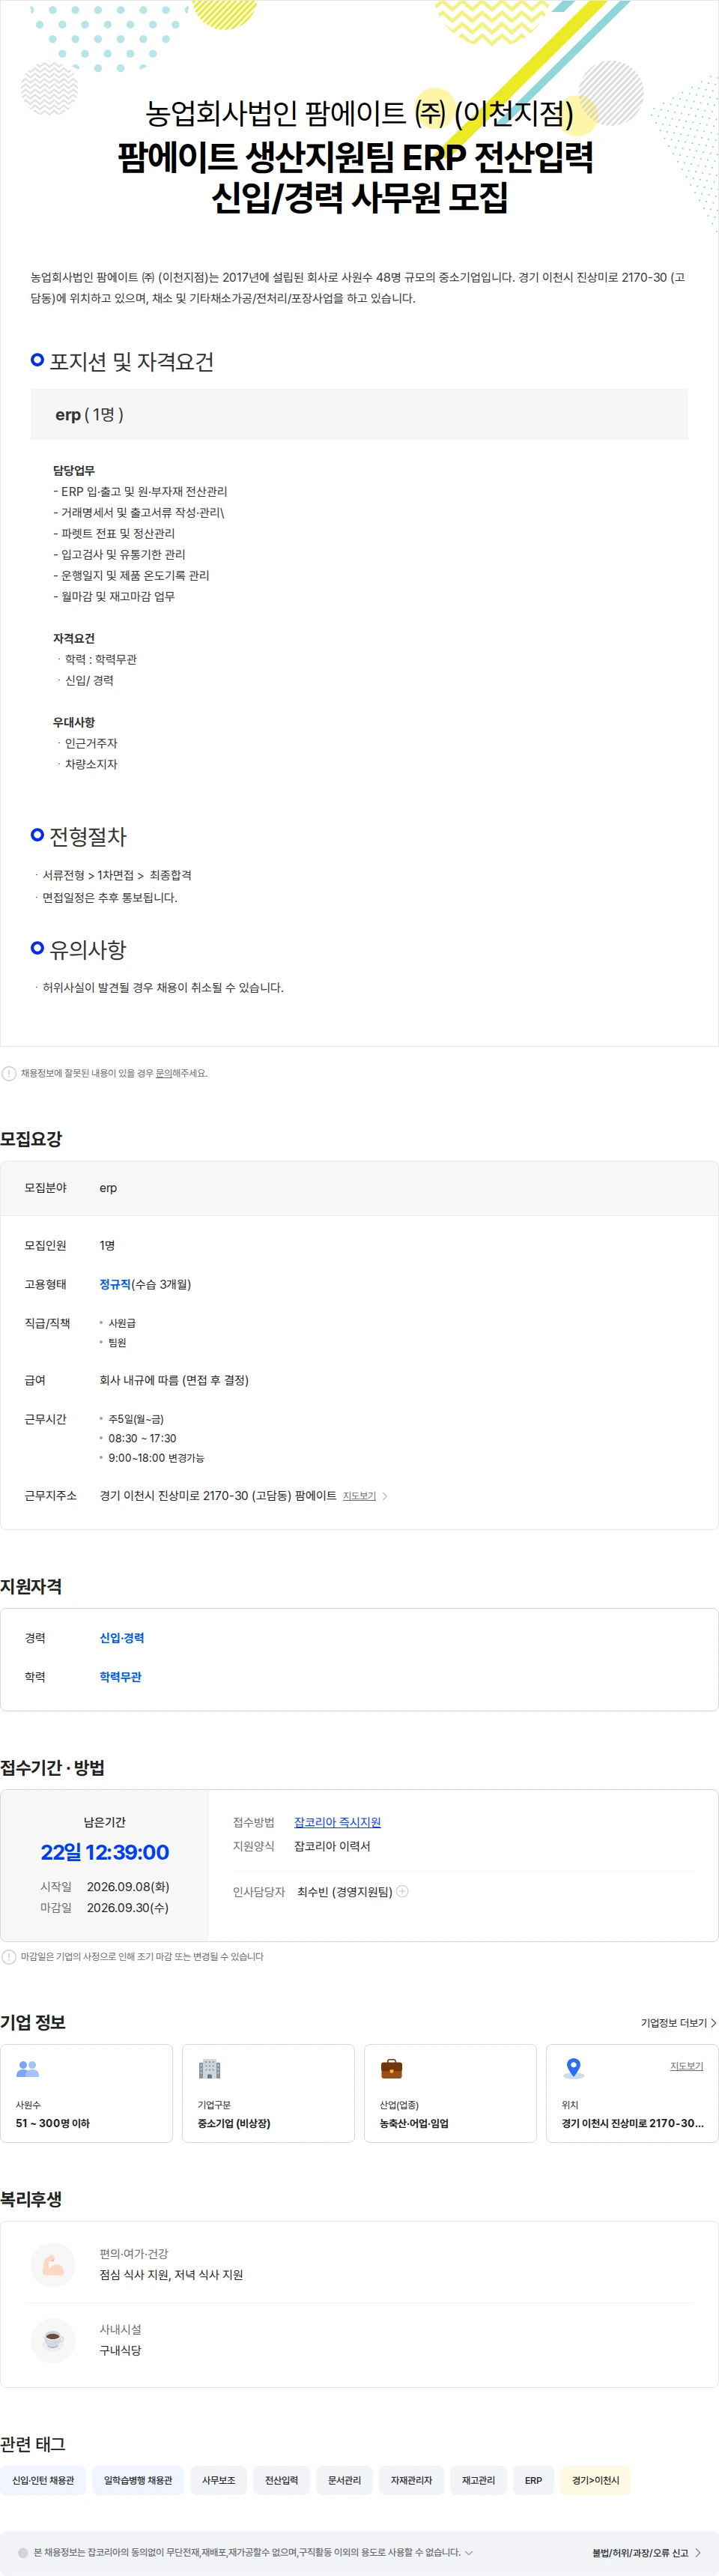Click the 위치 map pin icon
Viewport: 719px width, 2576px height.
pos(573,2069)
